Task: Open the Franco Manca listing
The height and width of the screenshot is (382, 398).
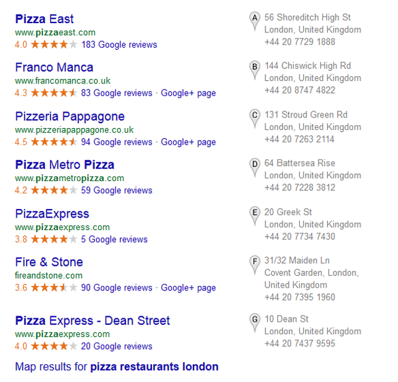Action: pyautogui.click(x=54, y=68)
